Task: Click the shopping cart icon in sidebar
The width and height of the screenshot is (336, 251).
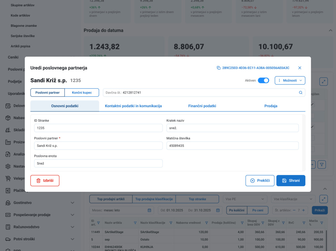Action: coord(8,178)
